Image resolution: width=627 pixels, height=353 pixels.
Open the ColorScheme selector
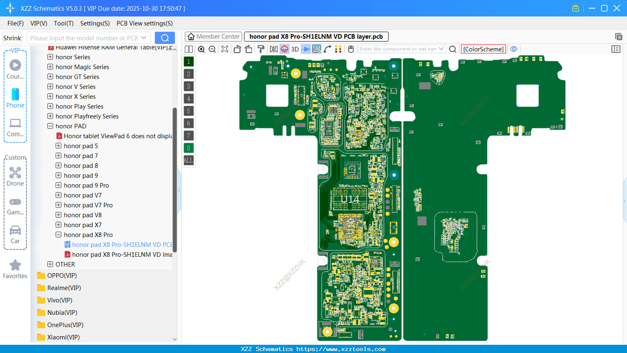483,49
